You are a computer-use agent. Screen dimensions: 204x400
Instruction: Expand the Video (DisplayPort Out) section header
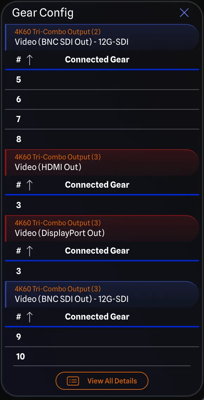102,228
